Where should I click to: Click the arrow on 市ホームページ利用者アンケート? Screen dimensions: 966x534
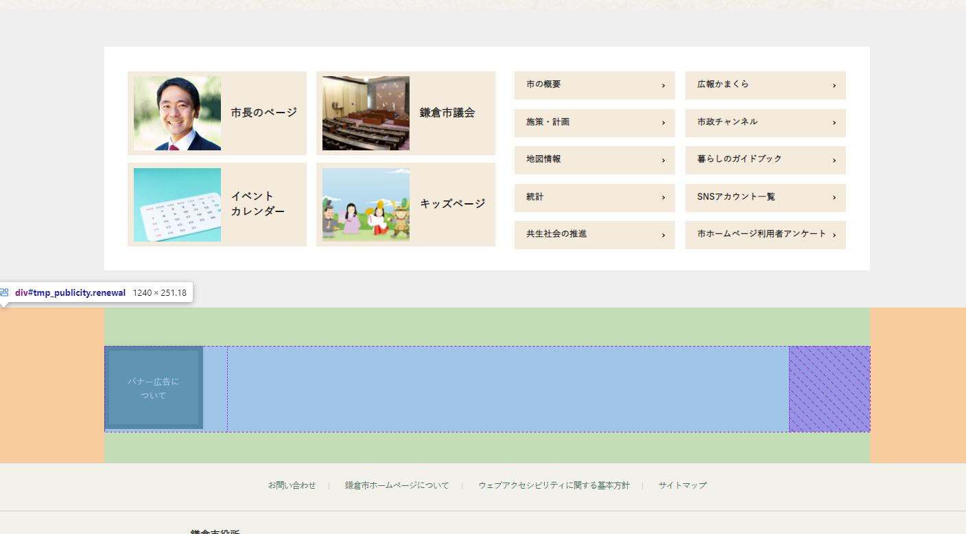(834, 235)
